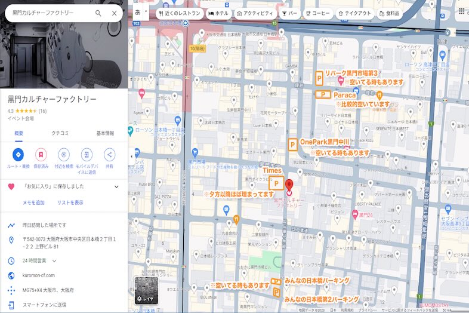Click the 保存済み bookmark icon
The width and height of the screenshot is (469, 313).
pyautogui.click(x=41, y=155)
